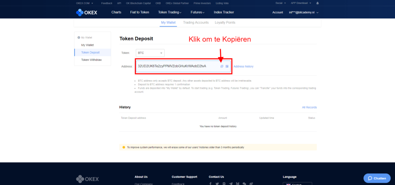
Task: View All Records of deposit history
Action: tap(309, 107)
